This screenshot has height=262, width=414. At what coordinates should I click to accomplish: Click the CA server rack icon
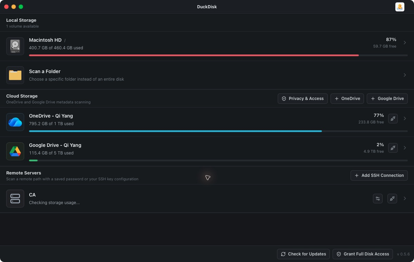pyautogui.click(x=15, y=199)
